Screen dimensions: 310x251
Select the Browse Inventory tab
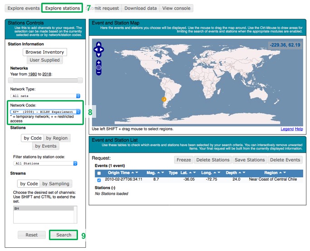(x=45, y=52)
